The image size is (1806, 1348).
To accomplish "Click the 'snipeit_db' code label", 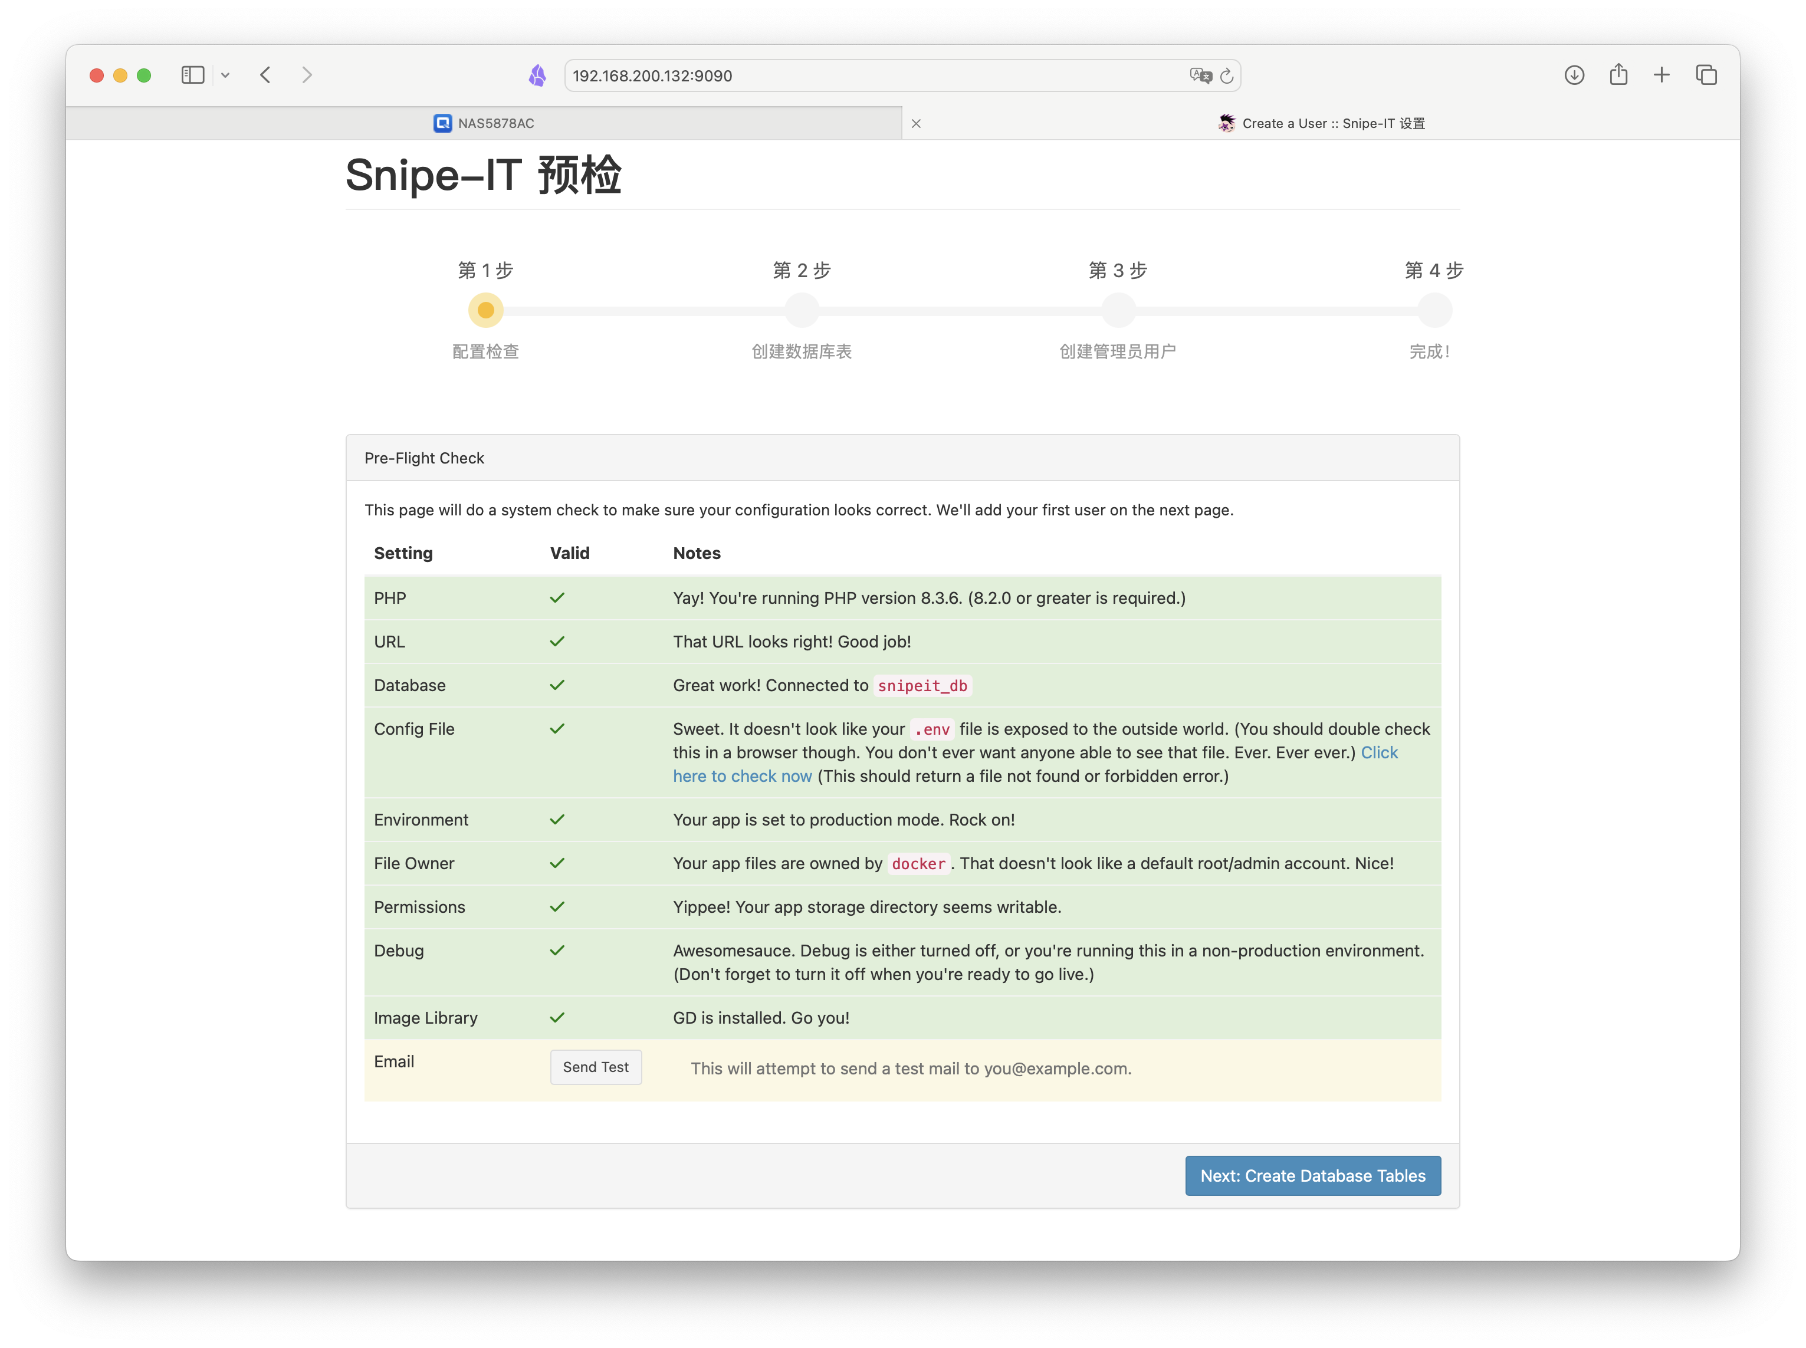I will [x=922, y=686].
